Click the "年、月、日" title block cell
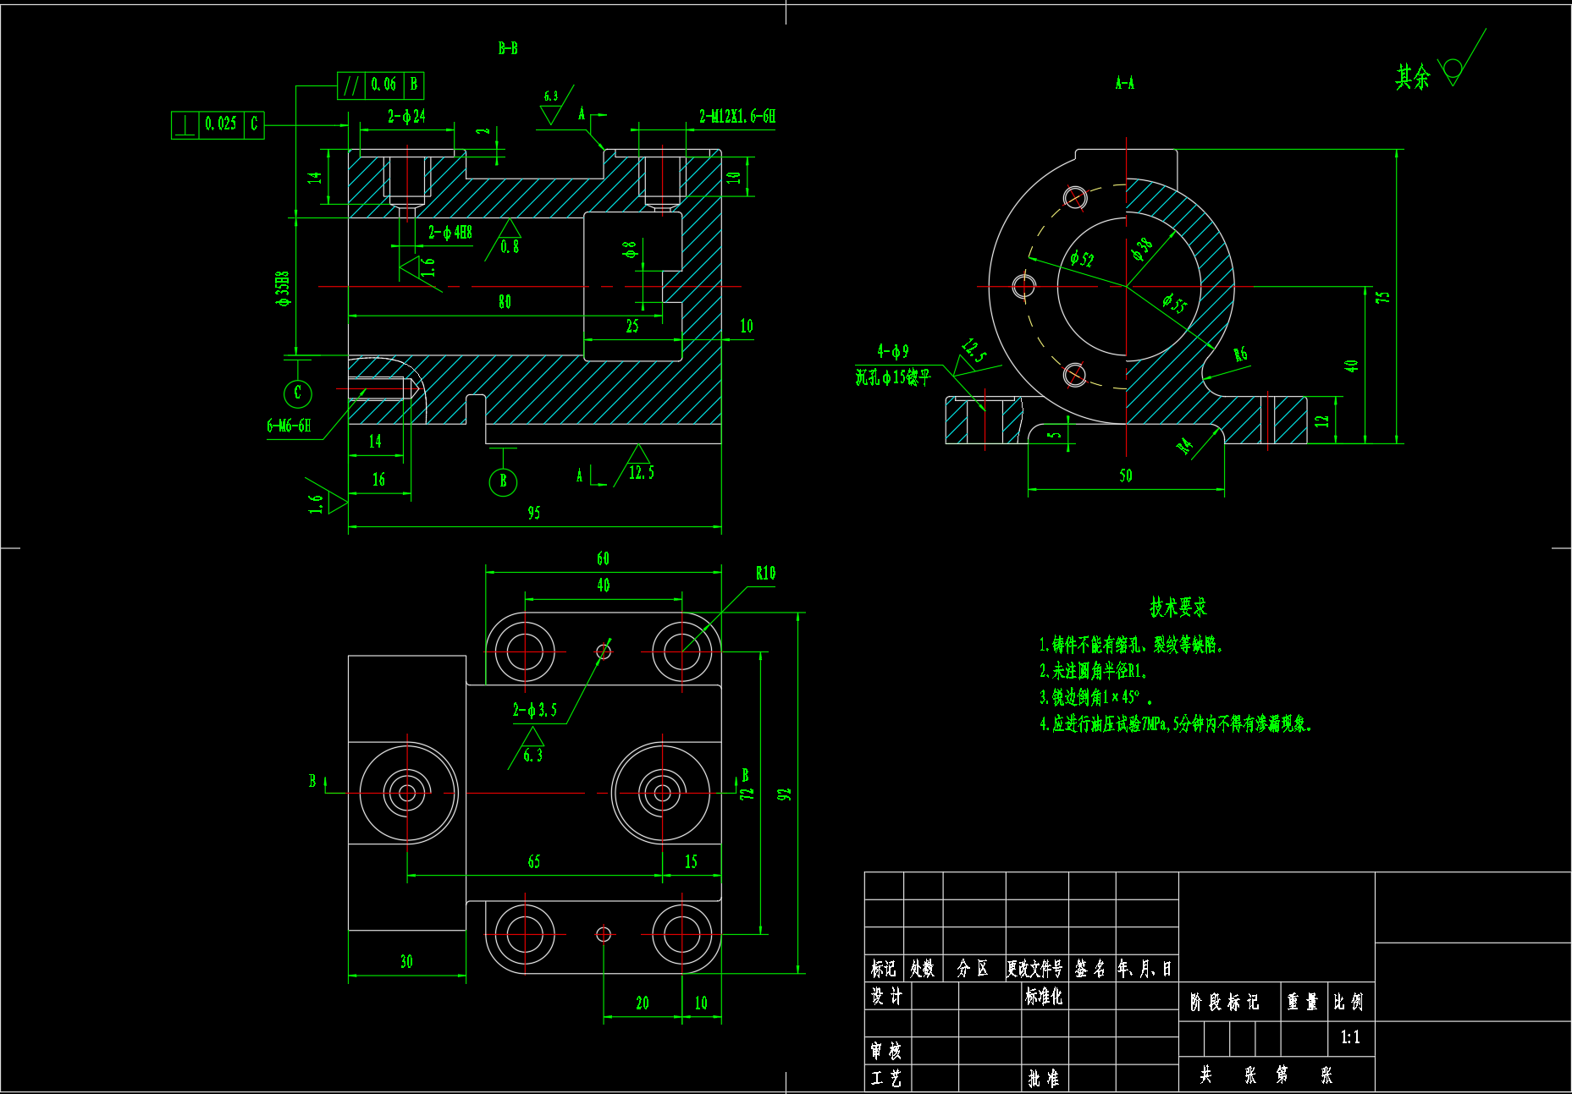This screenshot has width=1572, height=1094. coord(1145,969)
